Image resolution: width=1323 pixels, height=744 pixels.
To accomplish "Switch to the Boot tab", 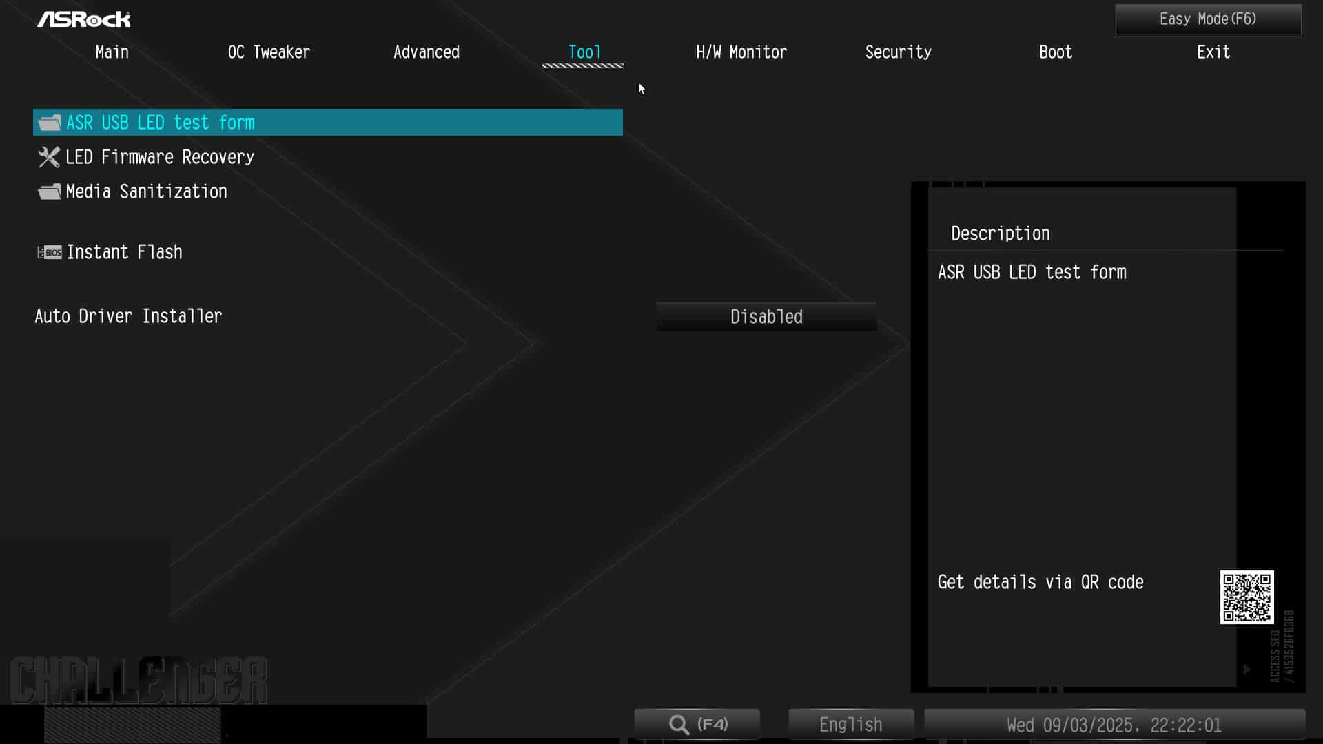I will click(1056, 52).
